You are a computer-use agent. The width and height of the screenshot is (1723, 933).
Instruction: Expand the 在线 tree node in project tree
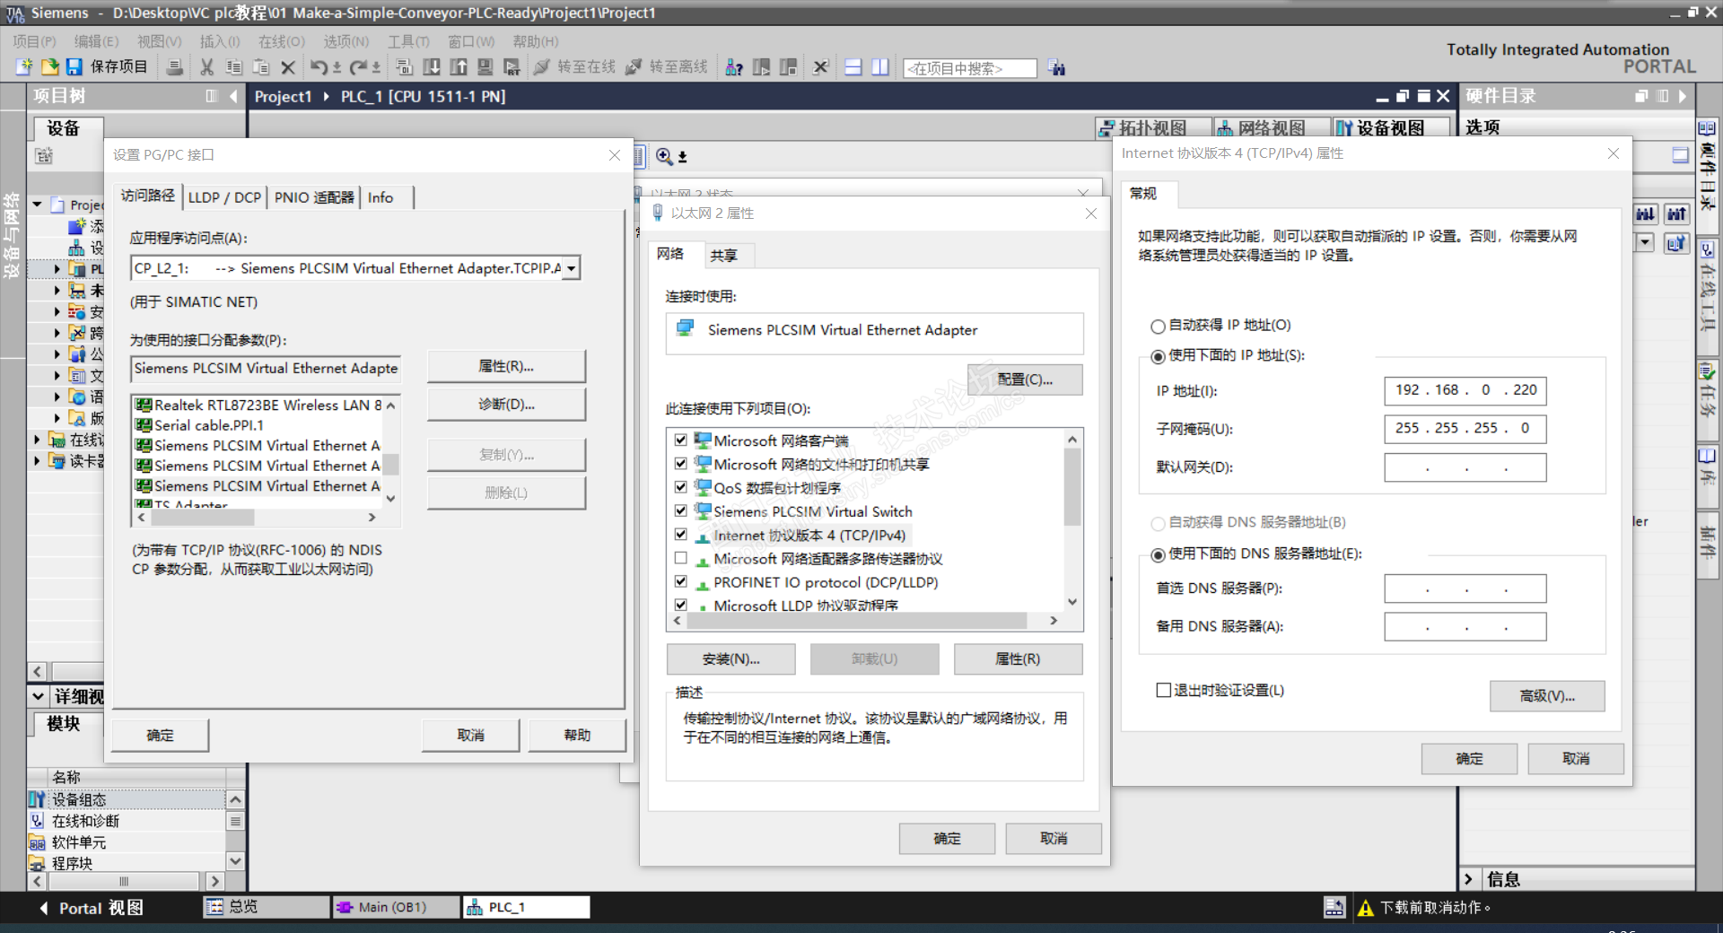coord(37,440)
